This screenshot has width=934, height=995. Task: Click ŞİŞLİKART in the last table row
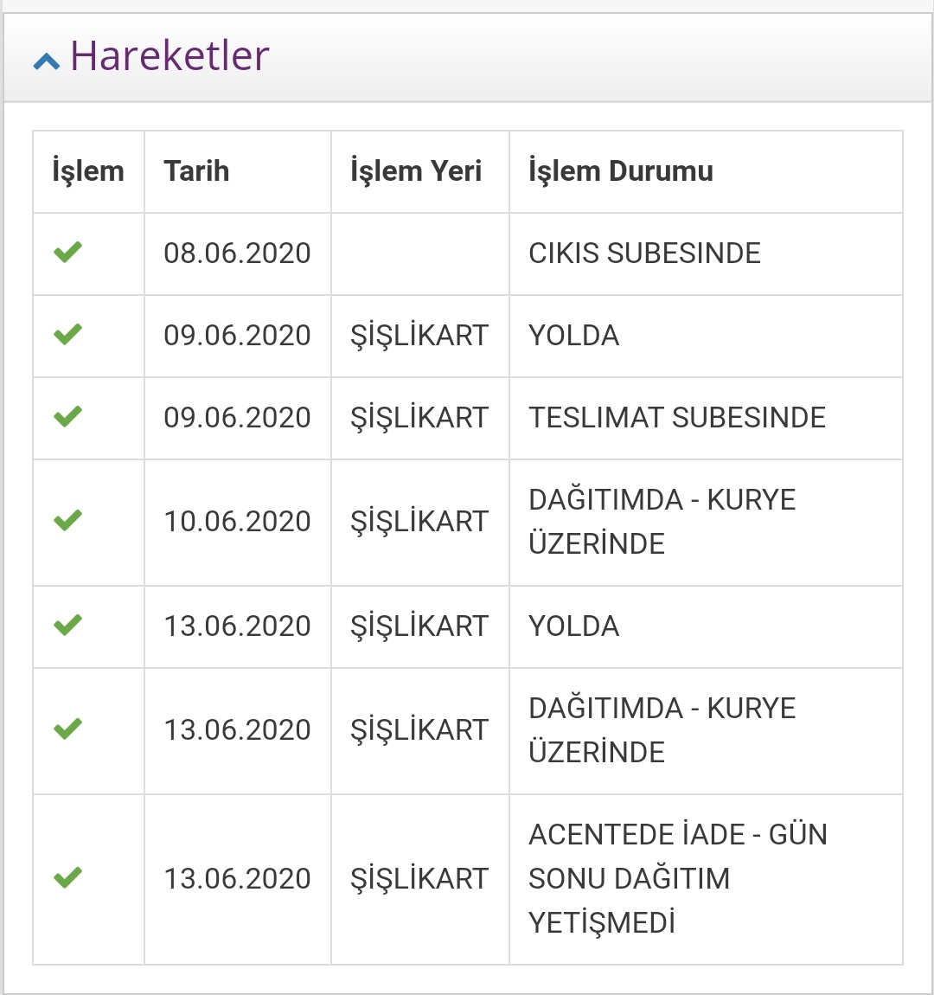click(419, 879)
